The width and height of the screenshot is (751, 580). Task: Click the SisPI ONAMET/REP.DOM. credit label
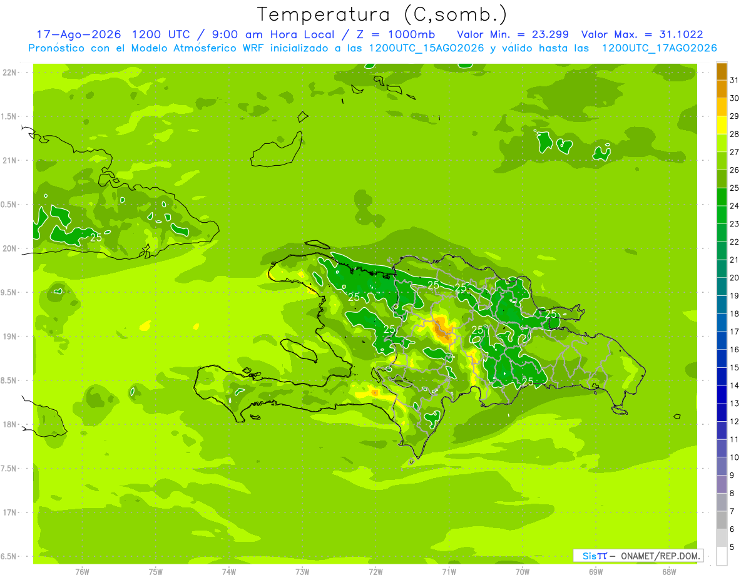pyautogui.click(x=638, y=556)
